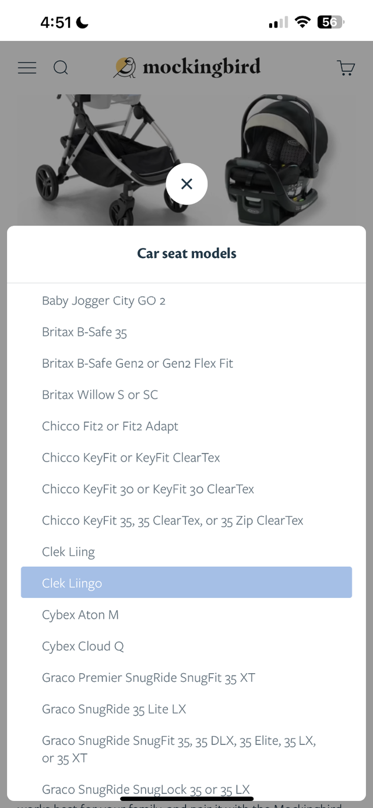
Task: Select the Chicco Fit2 or Fit2 Adapt link
Action: [110, 426]
